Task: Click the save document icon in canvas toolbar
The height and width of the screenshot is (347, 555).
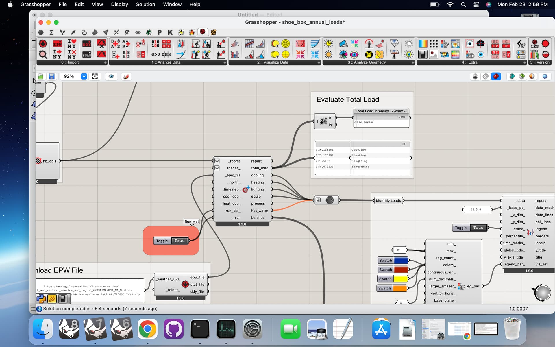Action: coord(51,76)
